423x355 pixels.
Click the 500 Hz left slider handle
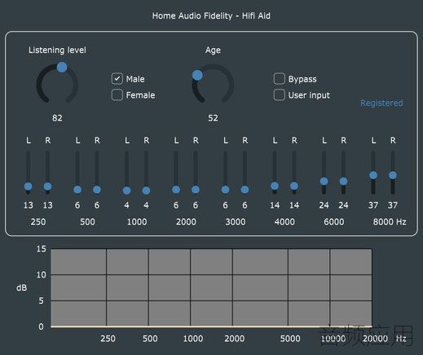click(x=77, y=190)
